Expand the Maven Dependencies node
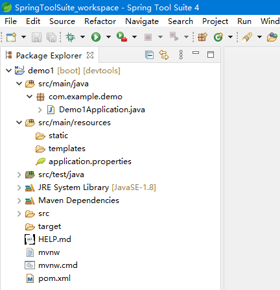 coord(19,200)
